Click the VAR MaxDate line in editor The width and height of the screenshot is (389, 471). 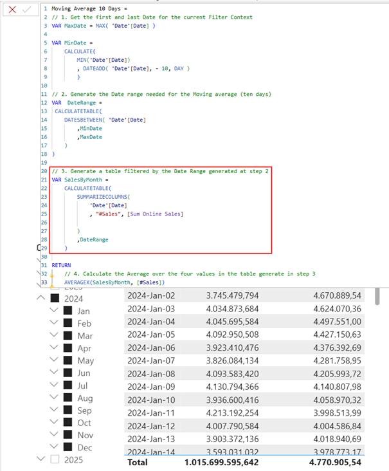pyautogui.click(x=104, y=26)
